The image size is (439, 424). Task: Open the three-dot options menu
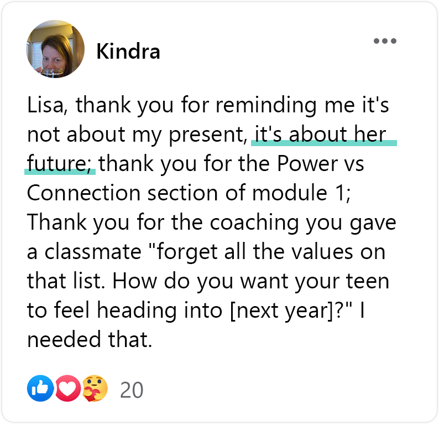click(385, 41)
